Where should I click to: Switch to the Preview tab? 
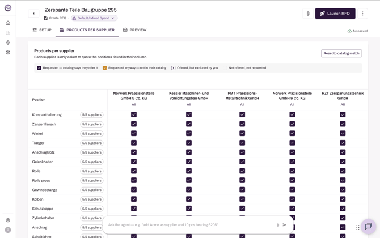click(x=134, y=30)
